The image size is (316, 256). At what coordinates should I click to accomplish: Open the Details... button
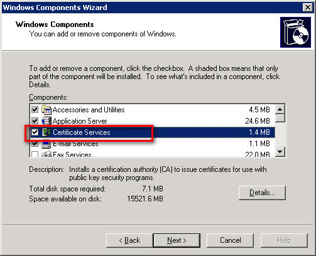(x=262, y=193)
